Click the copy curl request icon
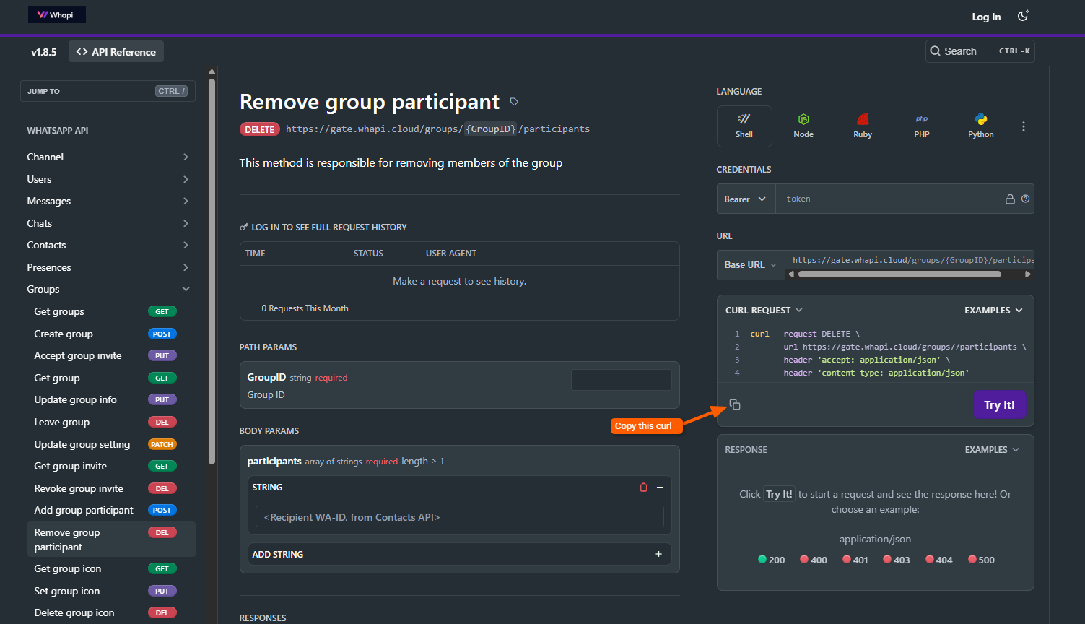This screenshot has height=624, width=1085. (735, 404)
